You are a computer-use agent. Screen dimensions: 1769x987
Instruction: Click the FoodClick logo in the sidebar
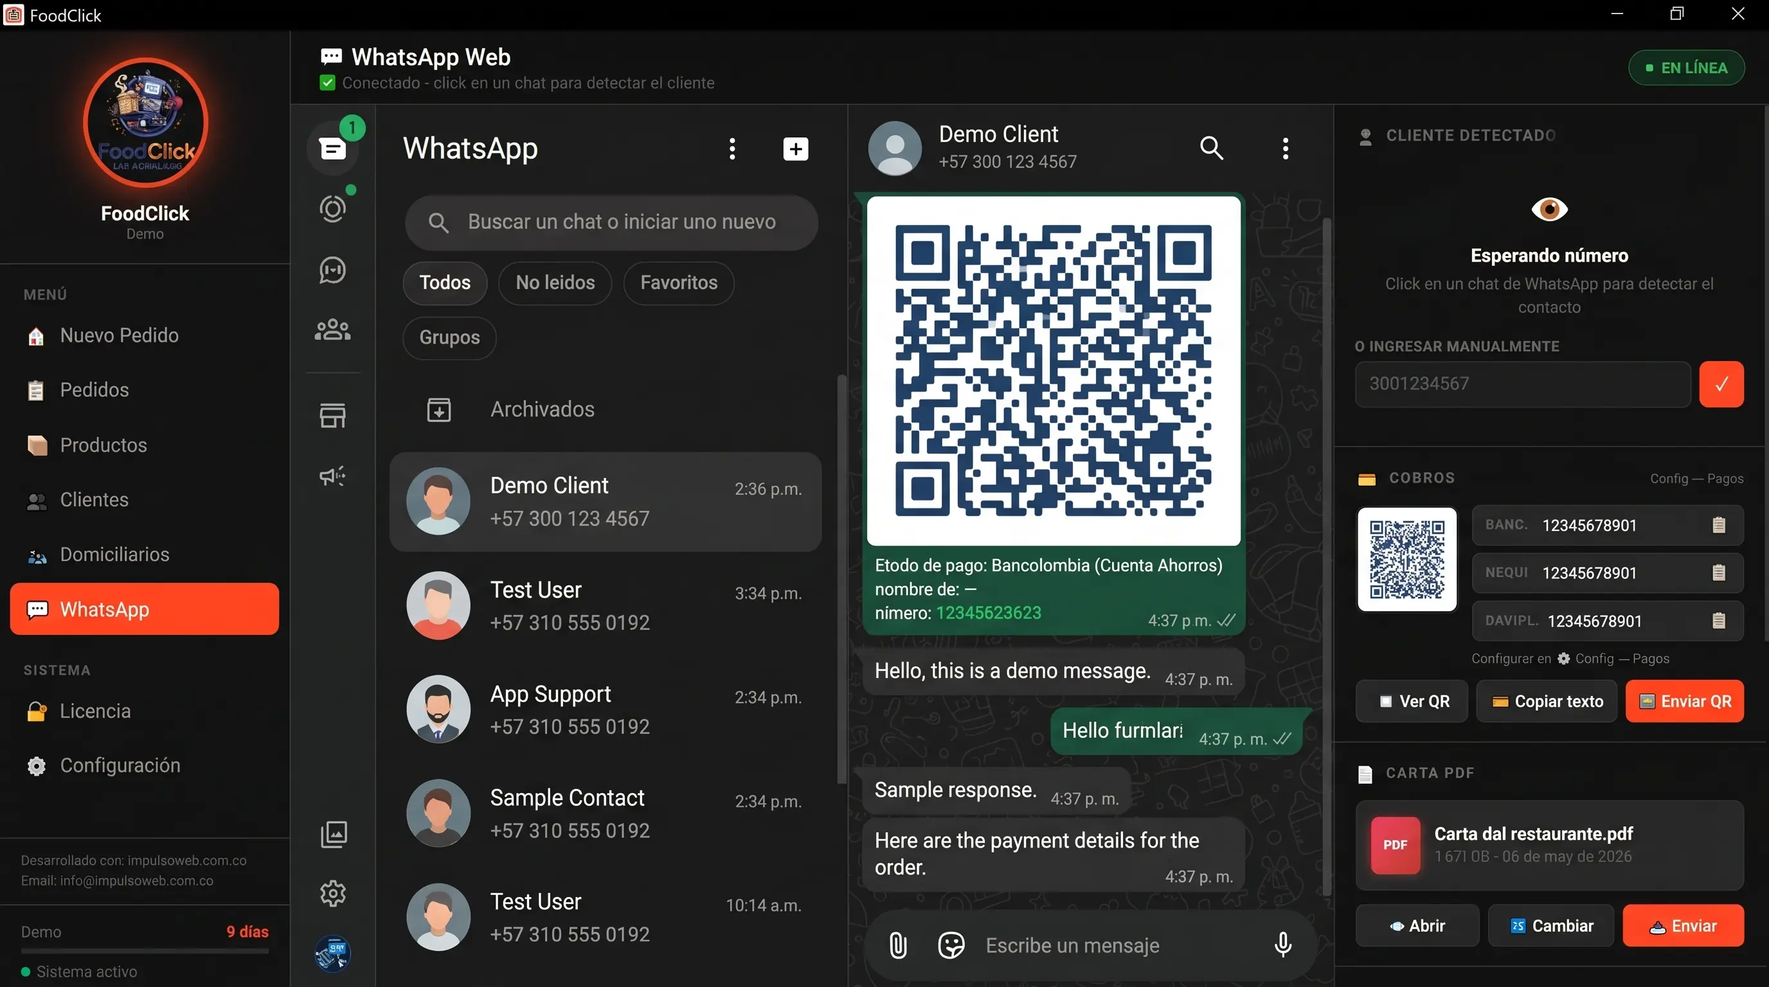tap(145, 122)
